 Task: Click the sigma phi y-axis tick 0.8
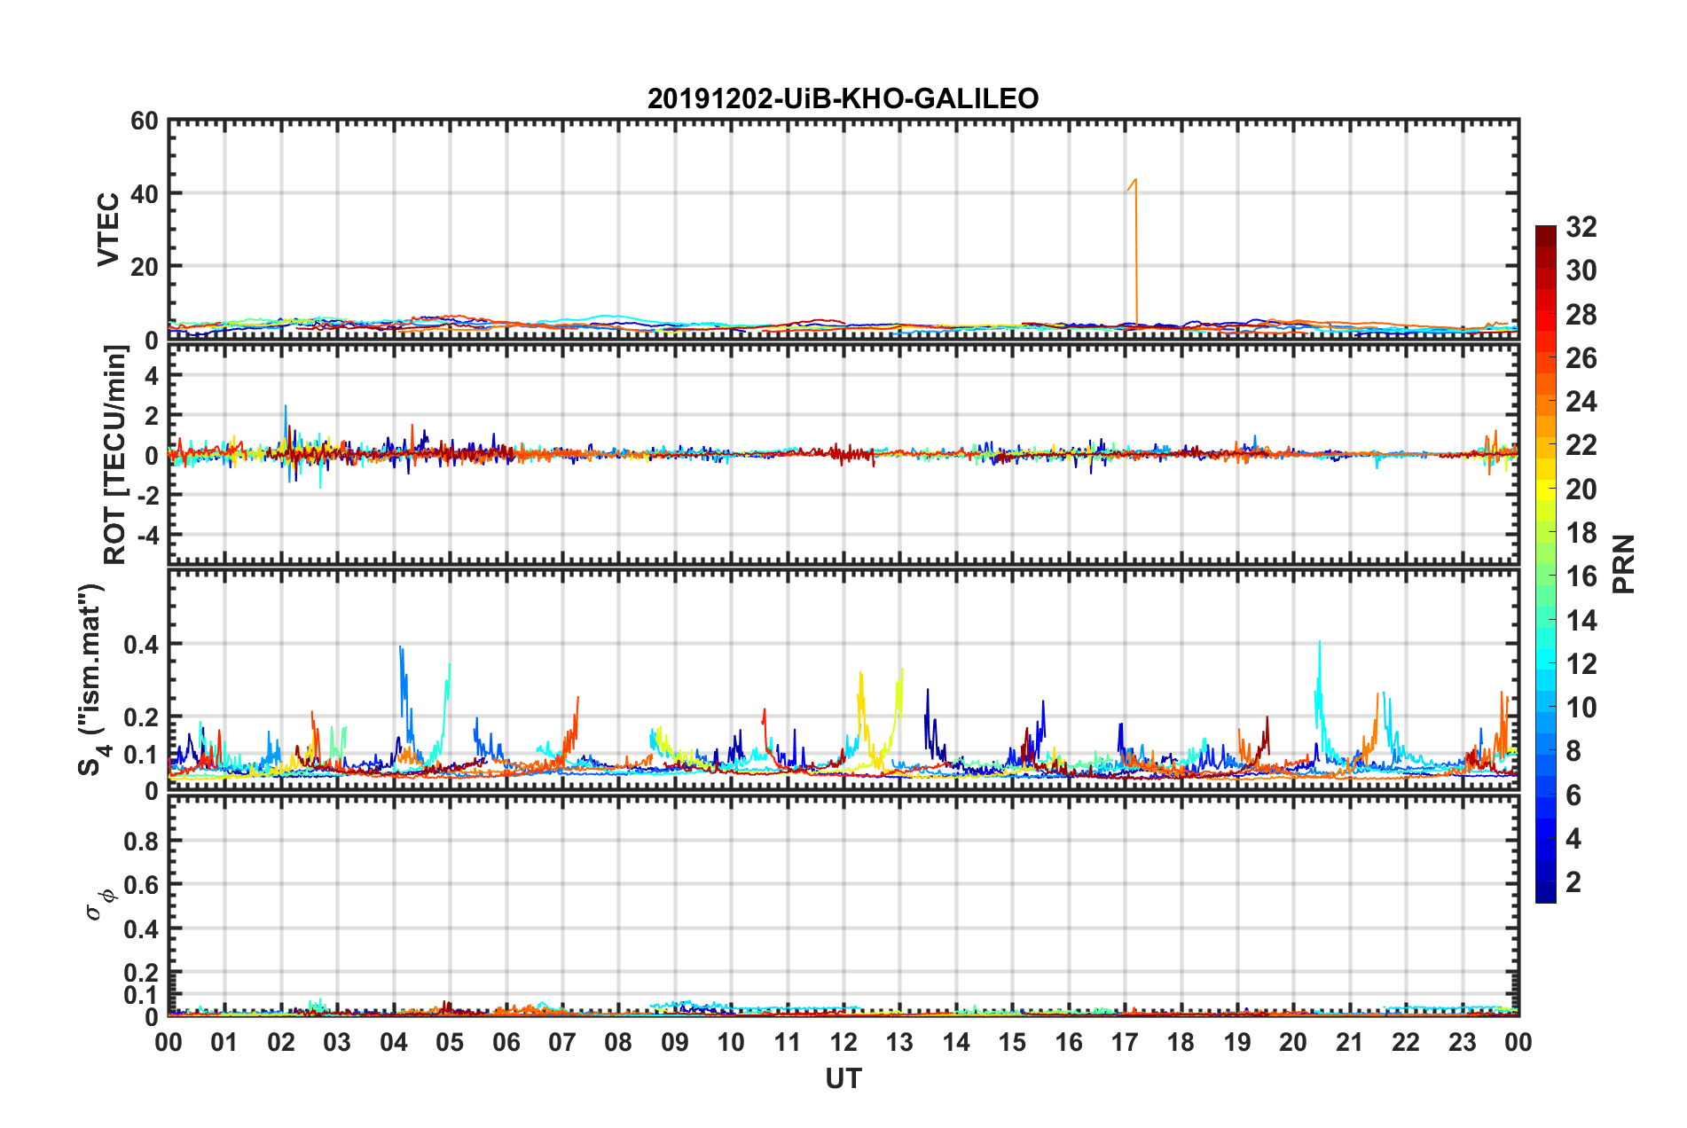(141, 841)
